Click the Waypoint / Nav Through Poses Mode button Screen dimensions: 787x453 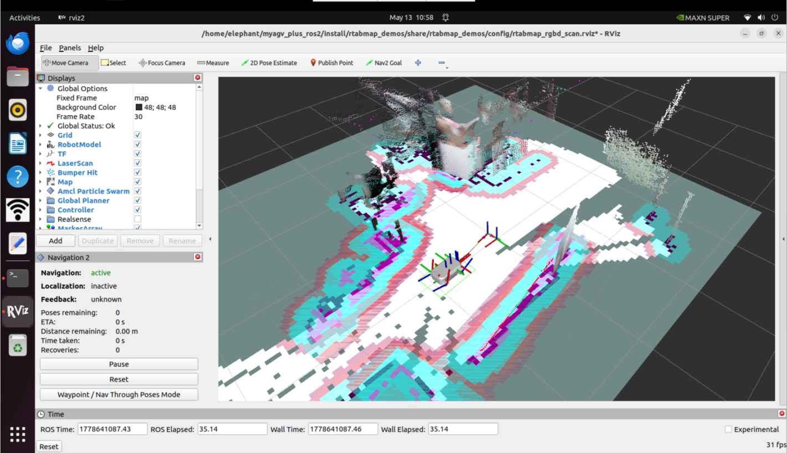pyautogui.click(x=119, y=394)
